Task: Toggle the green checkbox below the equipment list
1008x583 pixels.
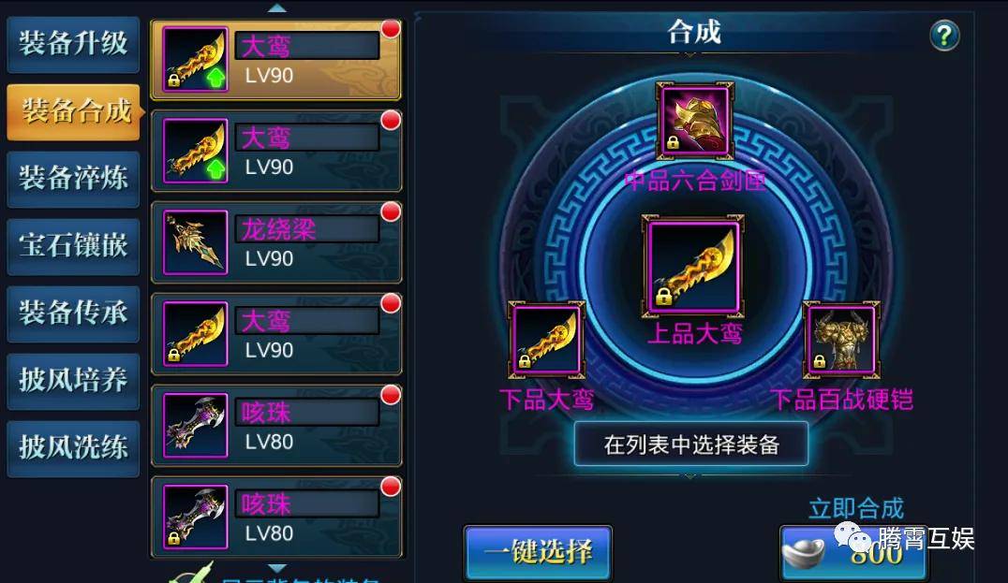Action: pyautogui.click(x=190, y=574)
